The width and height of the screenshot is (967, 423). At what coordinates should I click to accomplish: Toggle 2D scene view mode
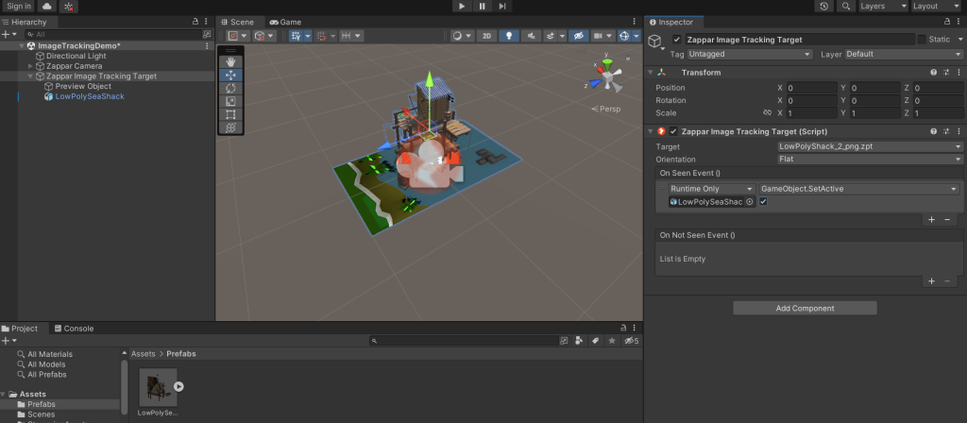pyautogui.click(x=485, y=36)
